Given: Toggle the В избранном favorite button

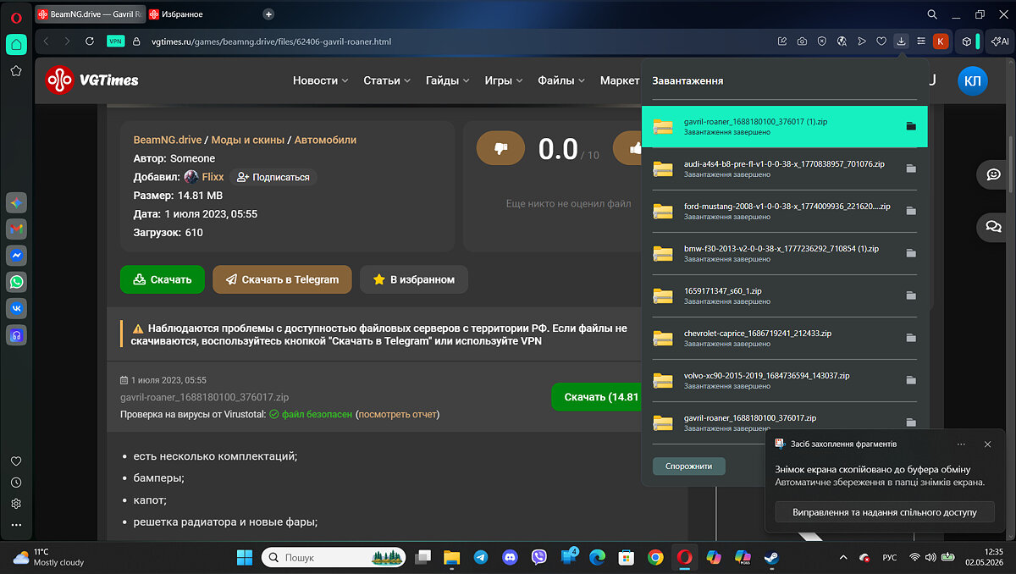Looking at the screenshot, I should [414, 279].
